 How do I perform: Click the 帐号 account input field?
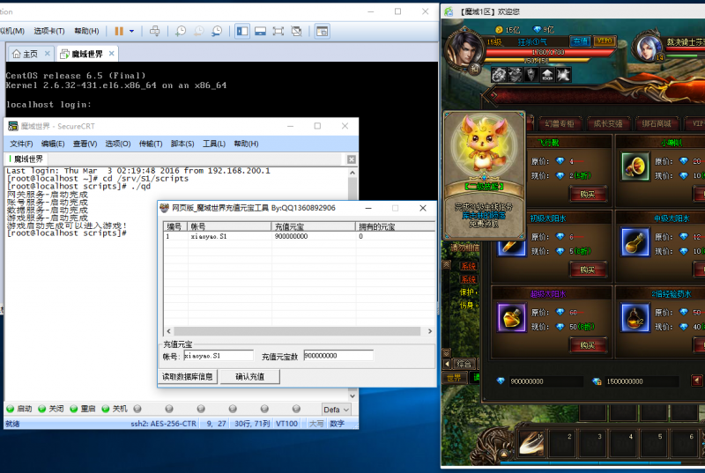point(218,356)
